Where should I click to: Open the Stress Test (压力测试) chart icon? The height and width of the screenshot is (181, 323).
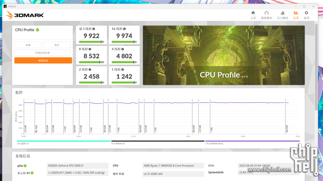tap(283, 13)
